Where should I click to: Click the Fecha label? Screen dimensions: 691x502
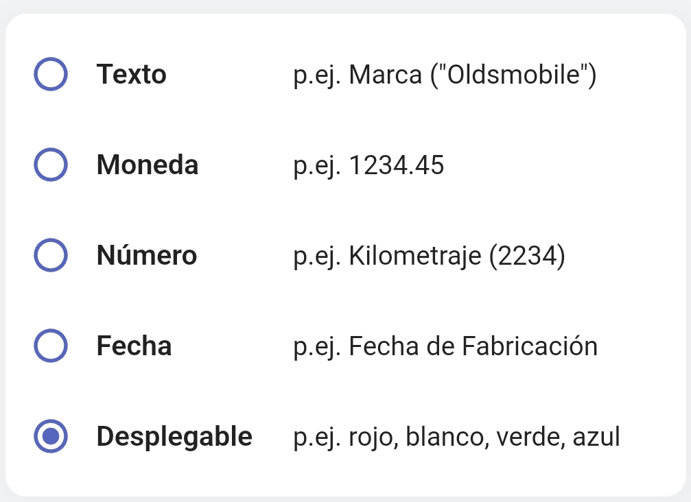click(x=134, y=346)
